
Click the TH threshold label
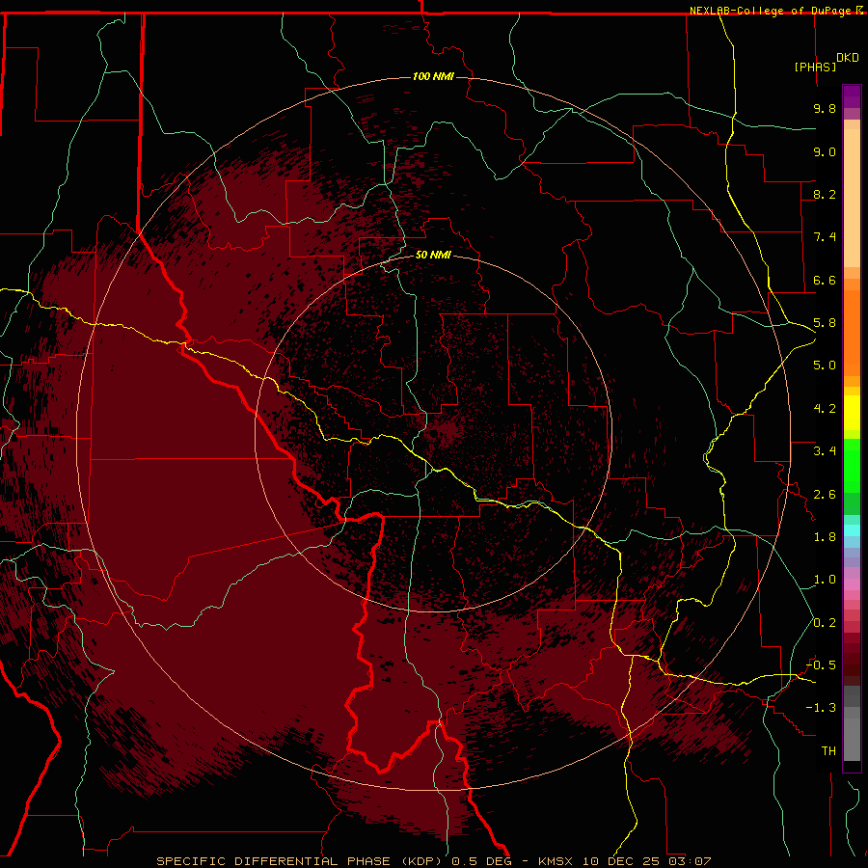coord(828,751)
